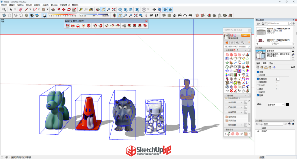Viewport: 297px width, 159px height.
Task: Enable the 抖动 jitter checkbox
Action: coord(258,92)
